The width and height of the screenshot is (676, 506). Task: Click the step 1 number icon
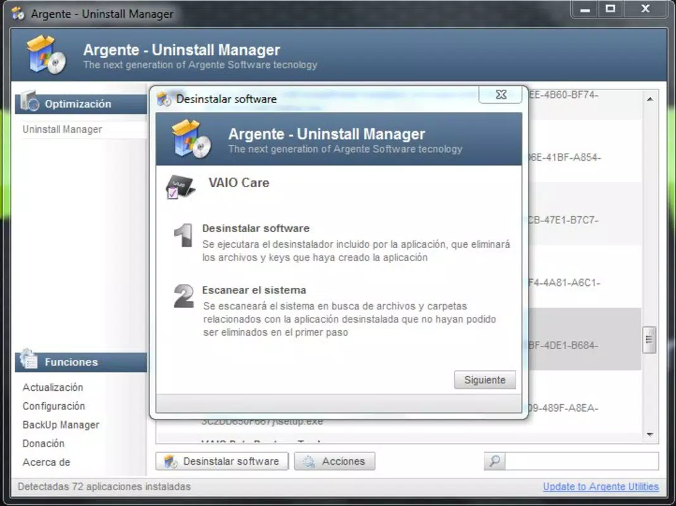[x=184, y=235]
